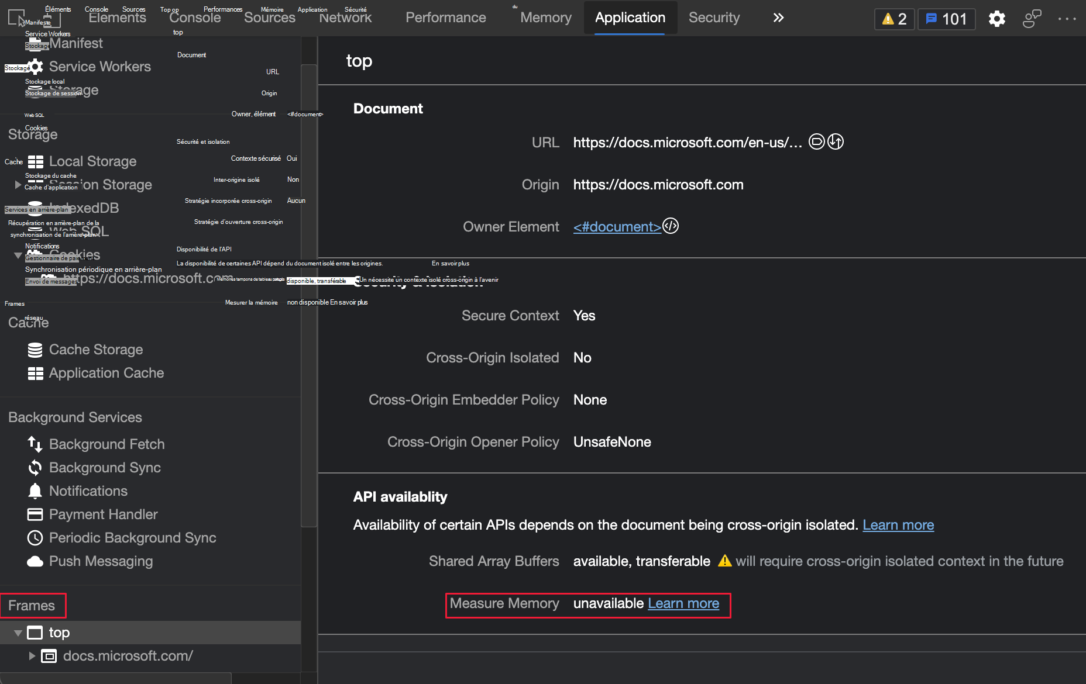This screenshot has height=684, width=1086.
Task: Click the Frames section header
Action: point(32,606)
